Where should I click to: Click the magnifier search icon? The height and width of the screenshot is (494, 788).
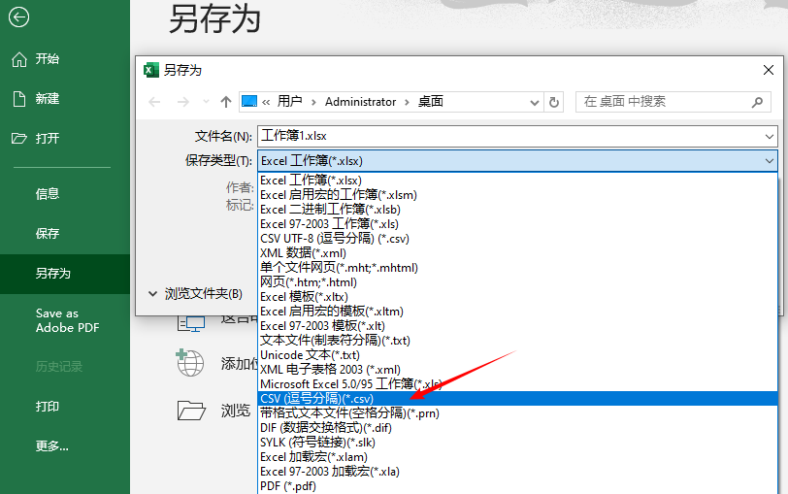point(757,102)
